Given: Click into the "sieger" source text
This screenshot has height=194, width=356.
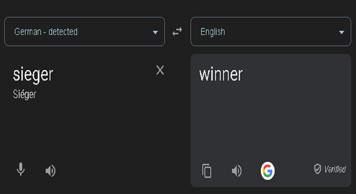Looking at the screenshot, I should pyautogui.click(x=33, y=74).
